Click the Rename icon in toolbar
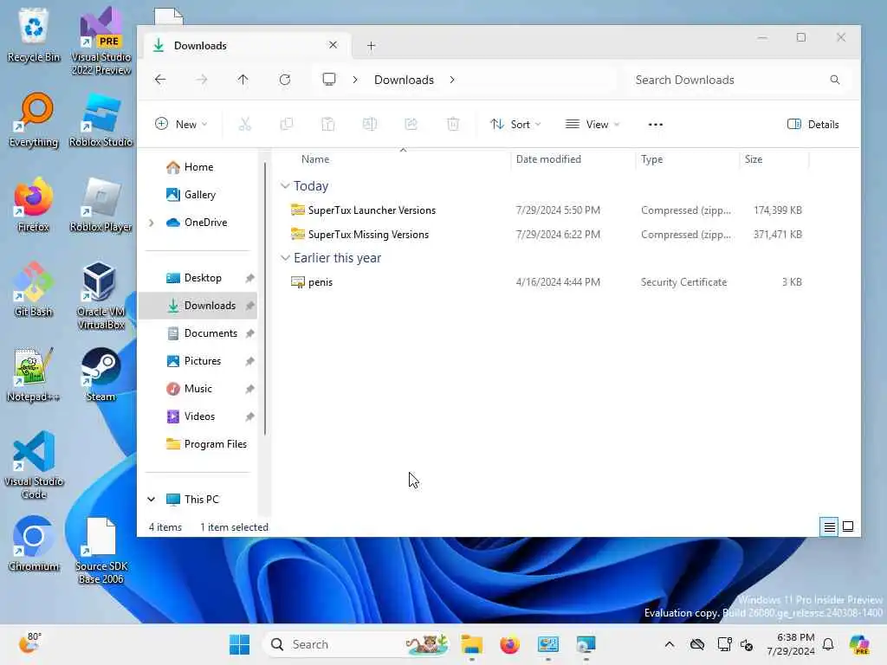 [369, 125]
